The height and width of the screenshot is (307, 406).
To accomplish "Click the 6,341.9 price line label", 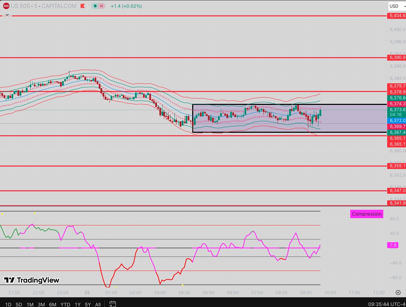I will (397, 203).
